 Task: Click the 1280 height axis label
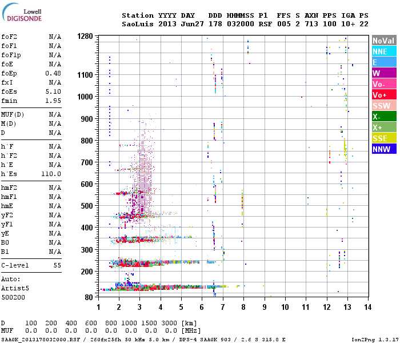(x=85, y=36)
